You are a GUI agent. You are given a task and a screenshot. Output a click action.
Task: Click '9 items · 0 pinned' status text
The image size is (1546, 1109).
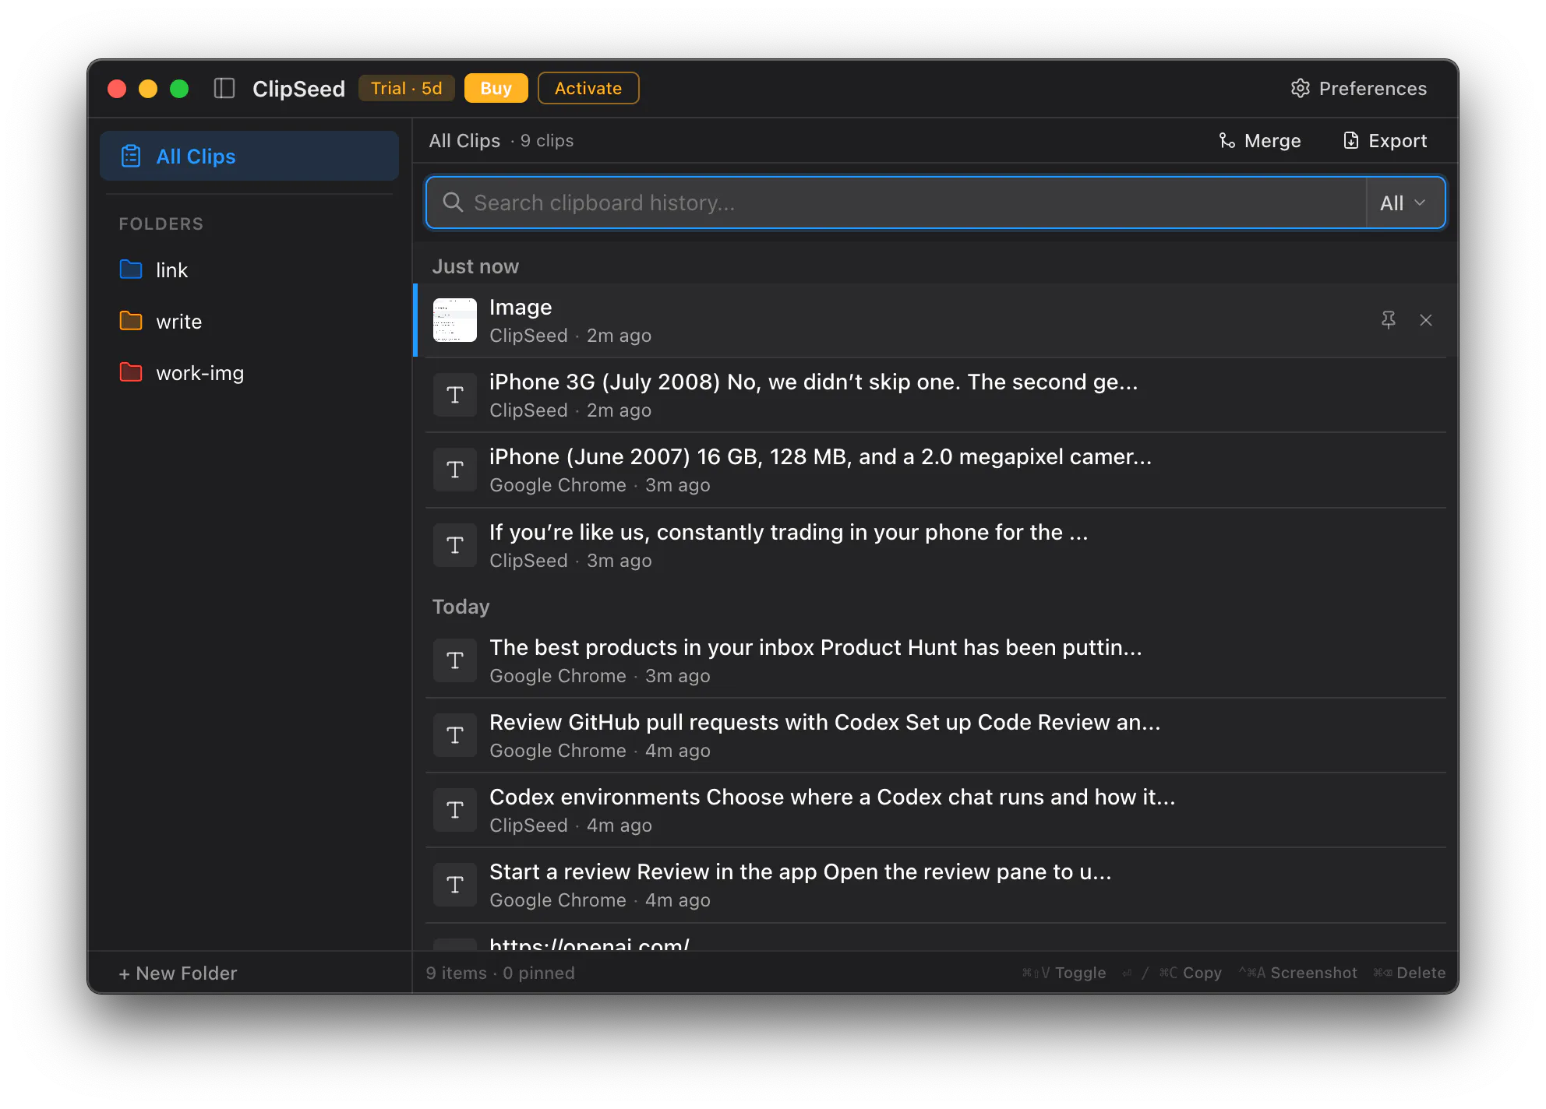pyautogui.click(x=500, y=973)
